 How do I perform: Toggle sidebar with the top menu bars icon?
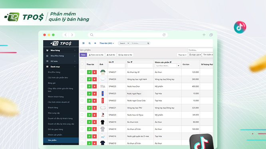pos(83,43)
